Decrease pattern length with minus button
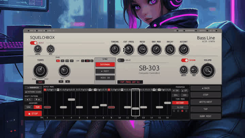 coord(83,61)
